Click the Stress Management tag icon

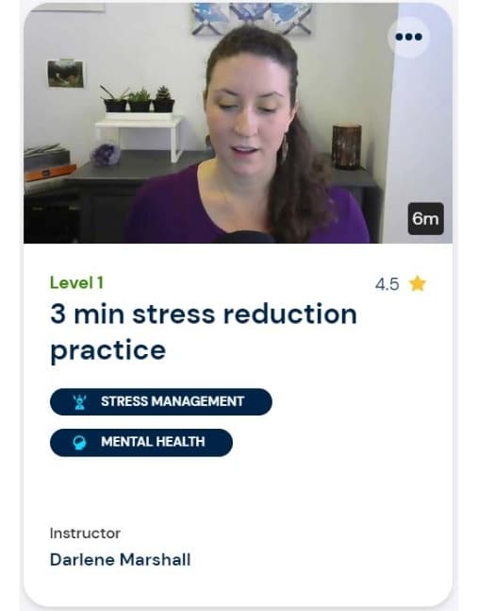point(80,401)
